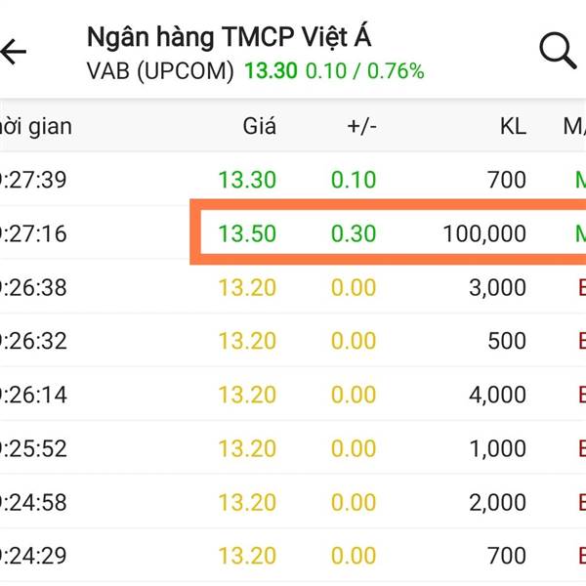Image resolution: width=586 pixels, height=586 pixels.
Task: Tap the 'Ngân hàng TMCP Việt Á' title
Action: (x=230, y=38)
